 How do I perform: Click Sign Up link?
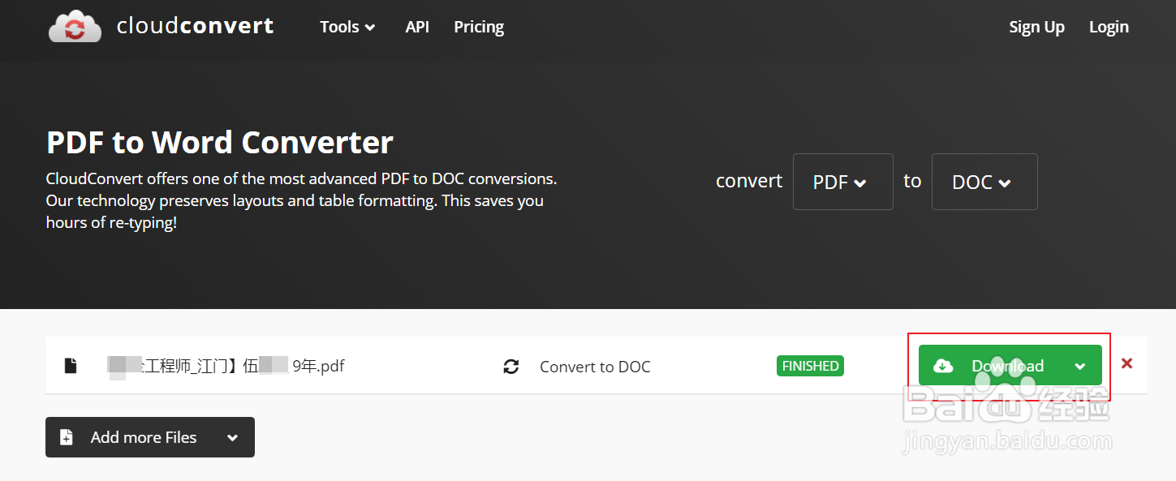[x=1036, y=27]
